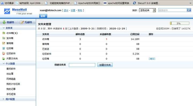The height and width of the screenshot is (106, 193).
Task: Click the 退出 logout link
Action: [x=66, y=10]
